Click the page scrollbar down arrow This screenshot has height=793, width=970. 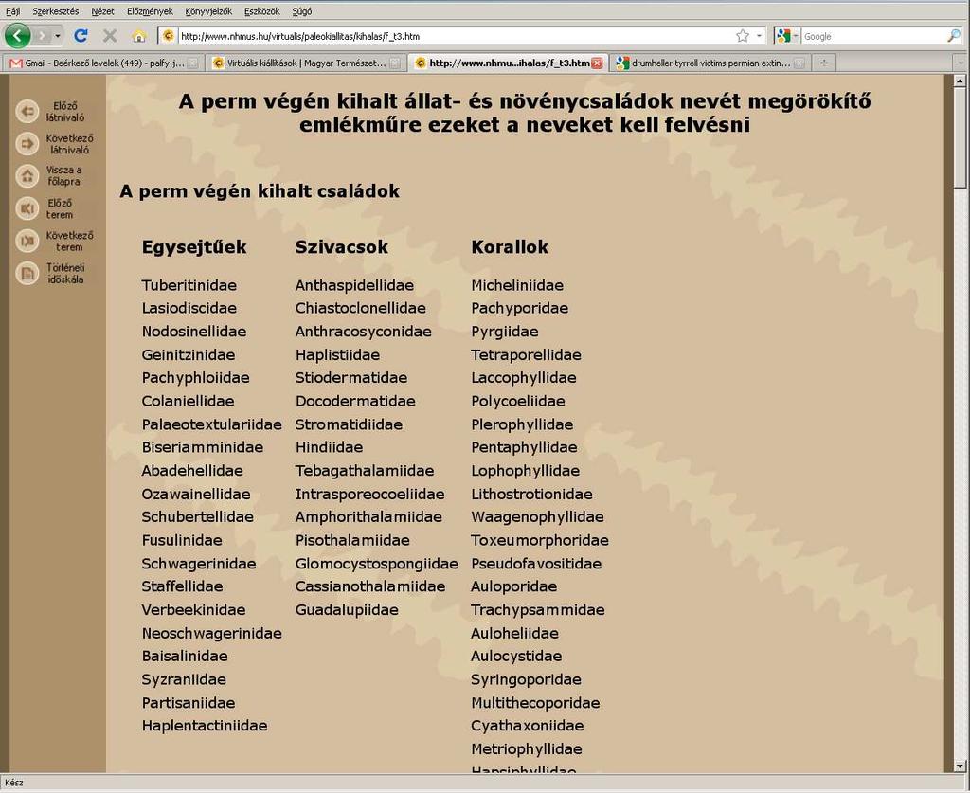960,766
